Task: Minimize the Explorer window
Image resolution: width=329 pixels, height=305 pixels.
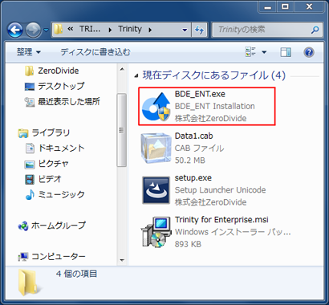Action: (x=268, y=6)
